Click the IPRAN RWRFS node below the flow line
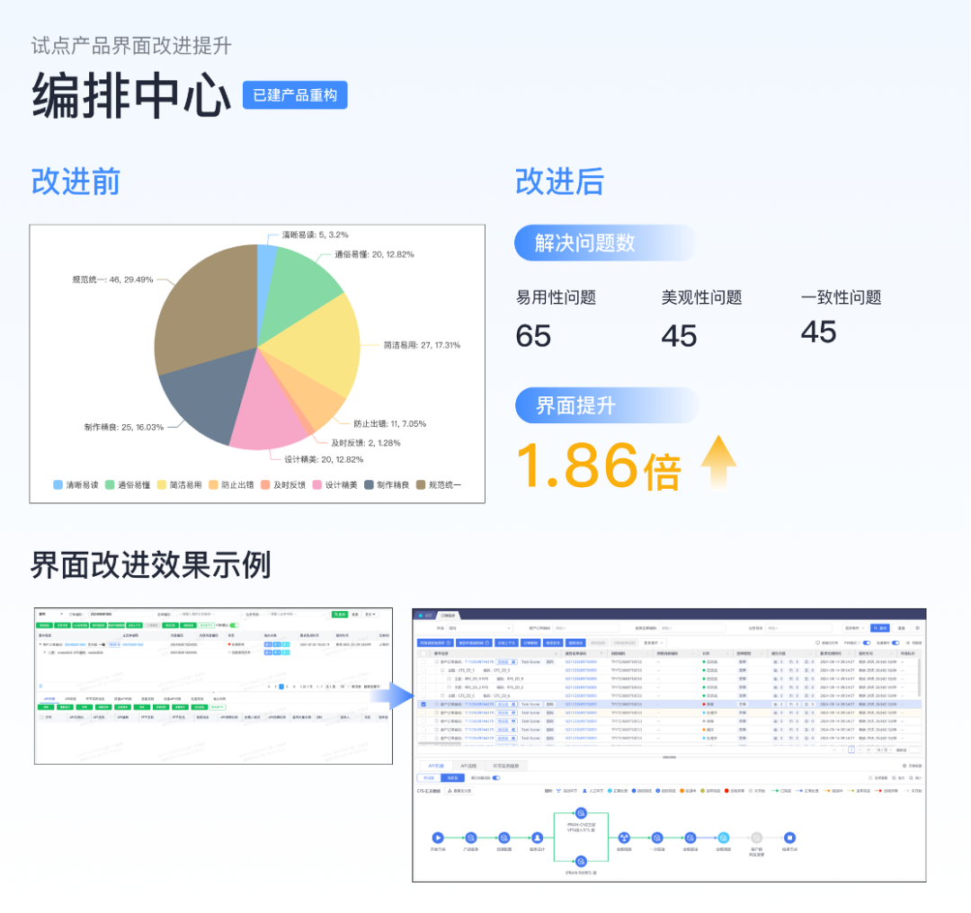 [x=581, y=861]
